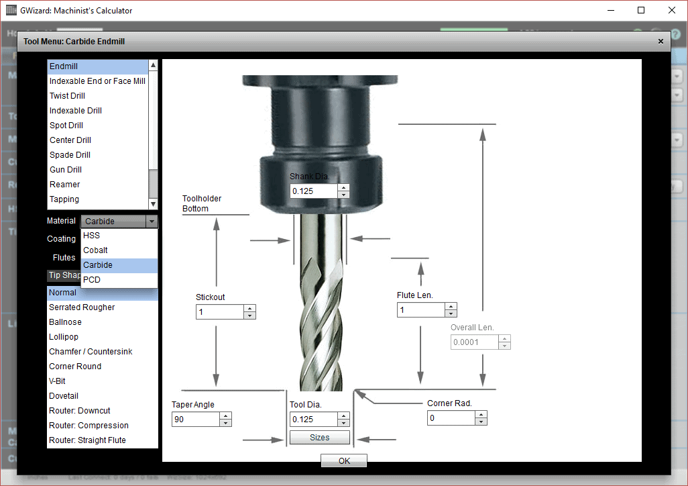The image size is (688, 486).
Task: Confirm tool settings with OK
Action: pyautogui.click(x=343, y=460)
